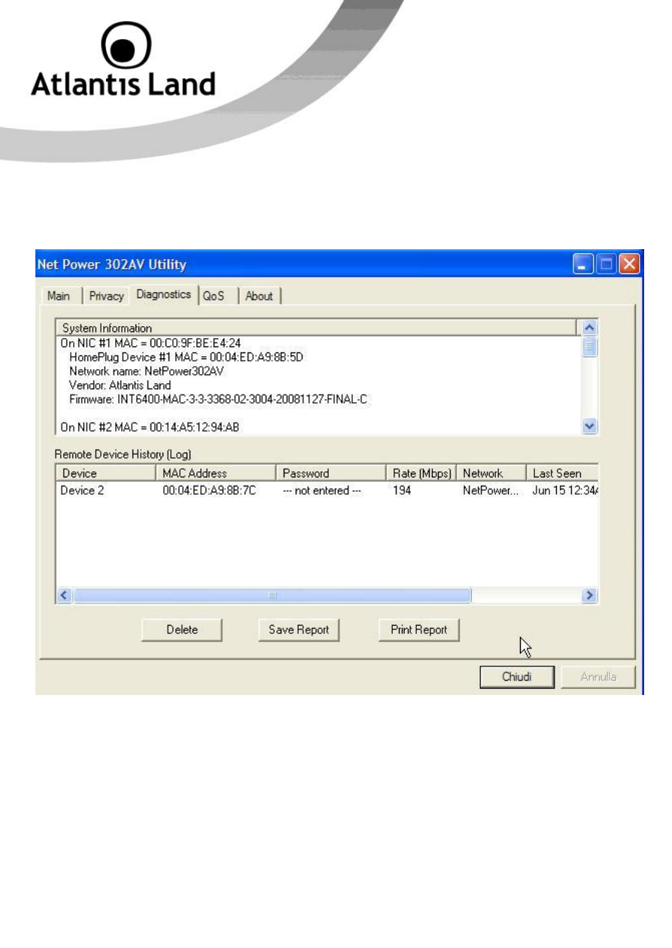Click the Delete button
The width and height of the screenshot is (672, 948).
pyautogui.click(x=182, y=630)
